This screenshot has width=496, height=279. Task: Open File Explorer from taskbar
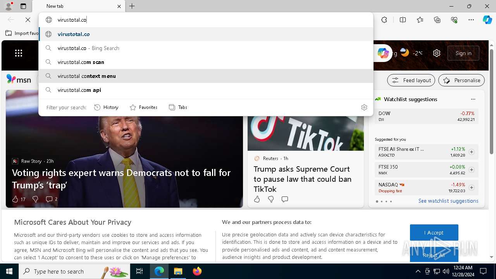tap(178, 271)
